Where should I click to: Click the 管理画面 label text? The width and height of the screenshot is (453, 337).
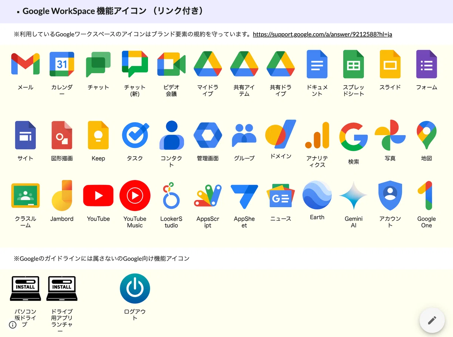pos(208,158)
